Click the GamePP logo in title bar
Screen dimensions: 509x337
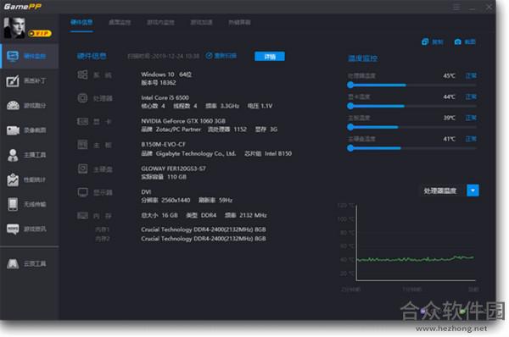click(22, 7)
